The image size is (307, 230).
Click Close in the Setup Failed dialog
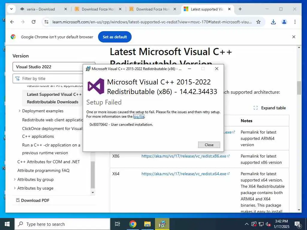coord(209,145)
